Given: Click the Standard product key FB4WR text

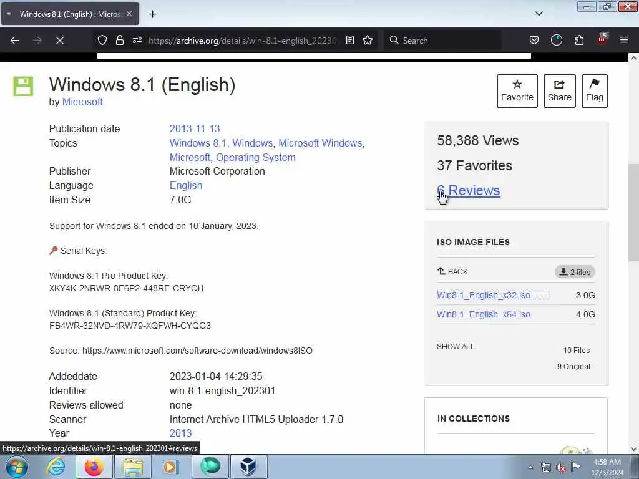Looking at the screenshot, I should 130,326.
